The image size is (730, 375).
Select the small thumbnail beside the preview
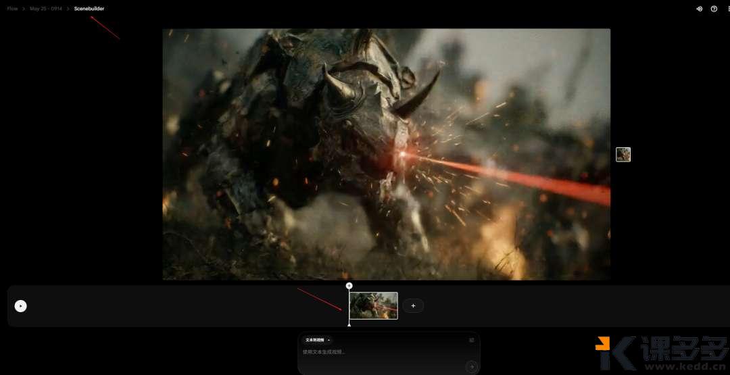623,155
